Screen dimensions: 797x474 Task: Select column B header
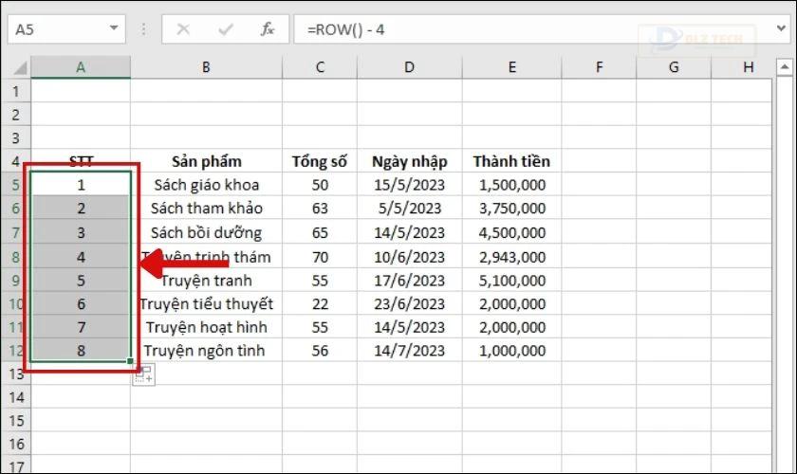click(x=207, y=67)
